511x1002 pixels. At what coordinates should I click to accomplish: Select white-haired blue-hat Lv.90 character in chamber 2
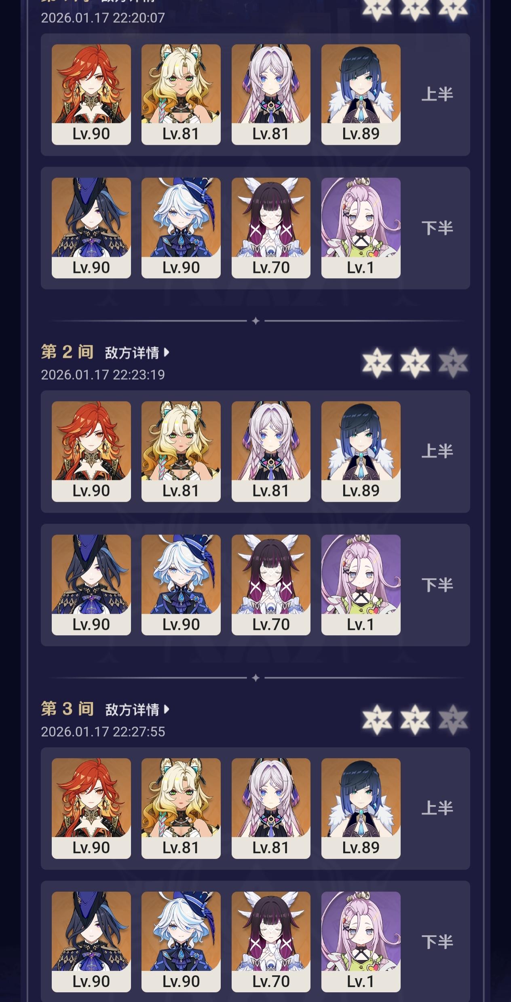(181, 585)
